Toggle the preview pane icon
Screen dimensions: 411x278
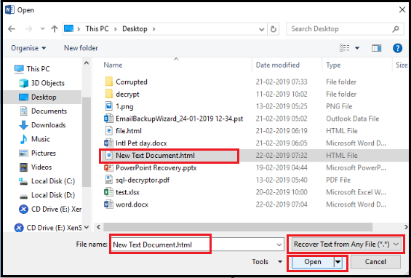(x=376, y=48)
